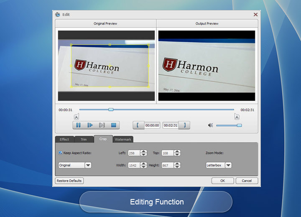Click the left scissors trim marker
The image size is (301, 217).
77,117
